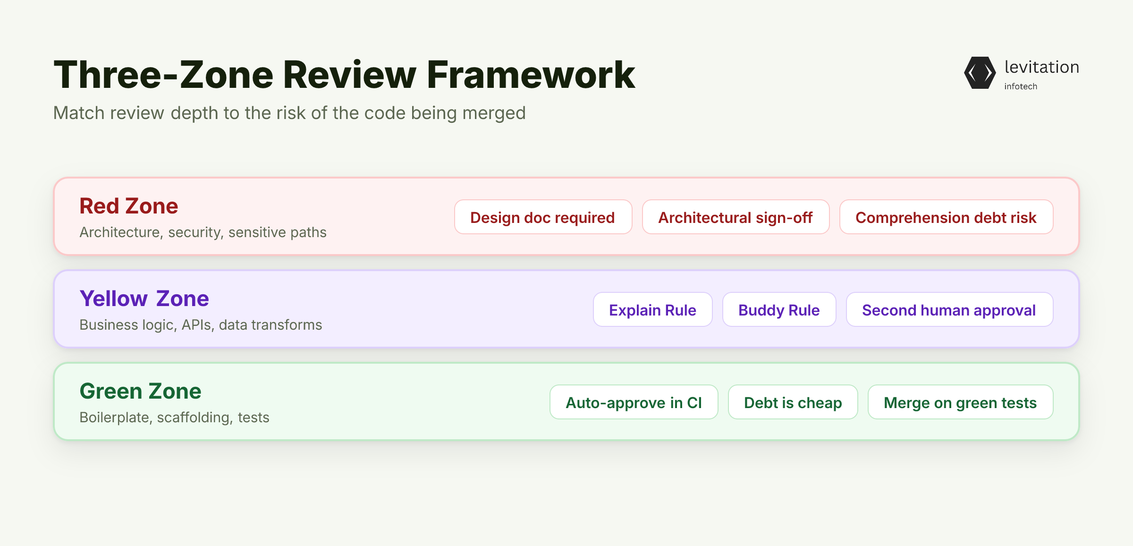Viewport: 1133px width, 546px height.
Task: Select the 'Architectural sign-off' pill
Action: tap(736, 217)
